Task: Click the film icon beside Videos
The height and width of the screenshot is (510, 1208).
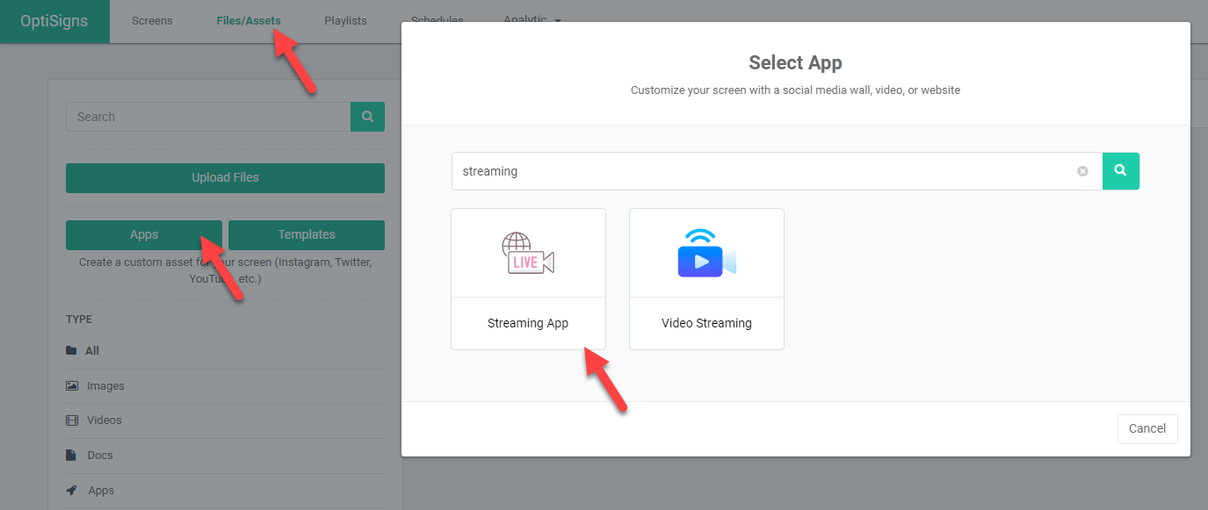Action: tap(71, 420)
